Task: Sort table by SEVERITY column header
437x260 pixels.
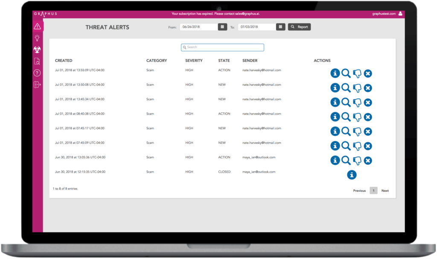Action: tap(194, 61)
